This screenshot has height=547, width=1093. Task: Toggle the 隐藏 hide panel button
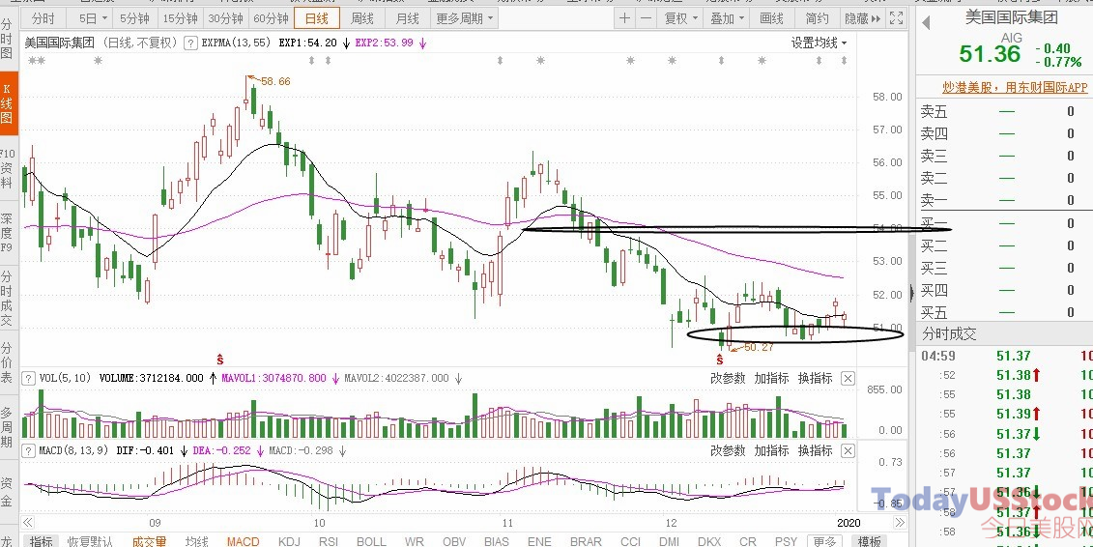[x=862, y=18]
